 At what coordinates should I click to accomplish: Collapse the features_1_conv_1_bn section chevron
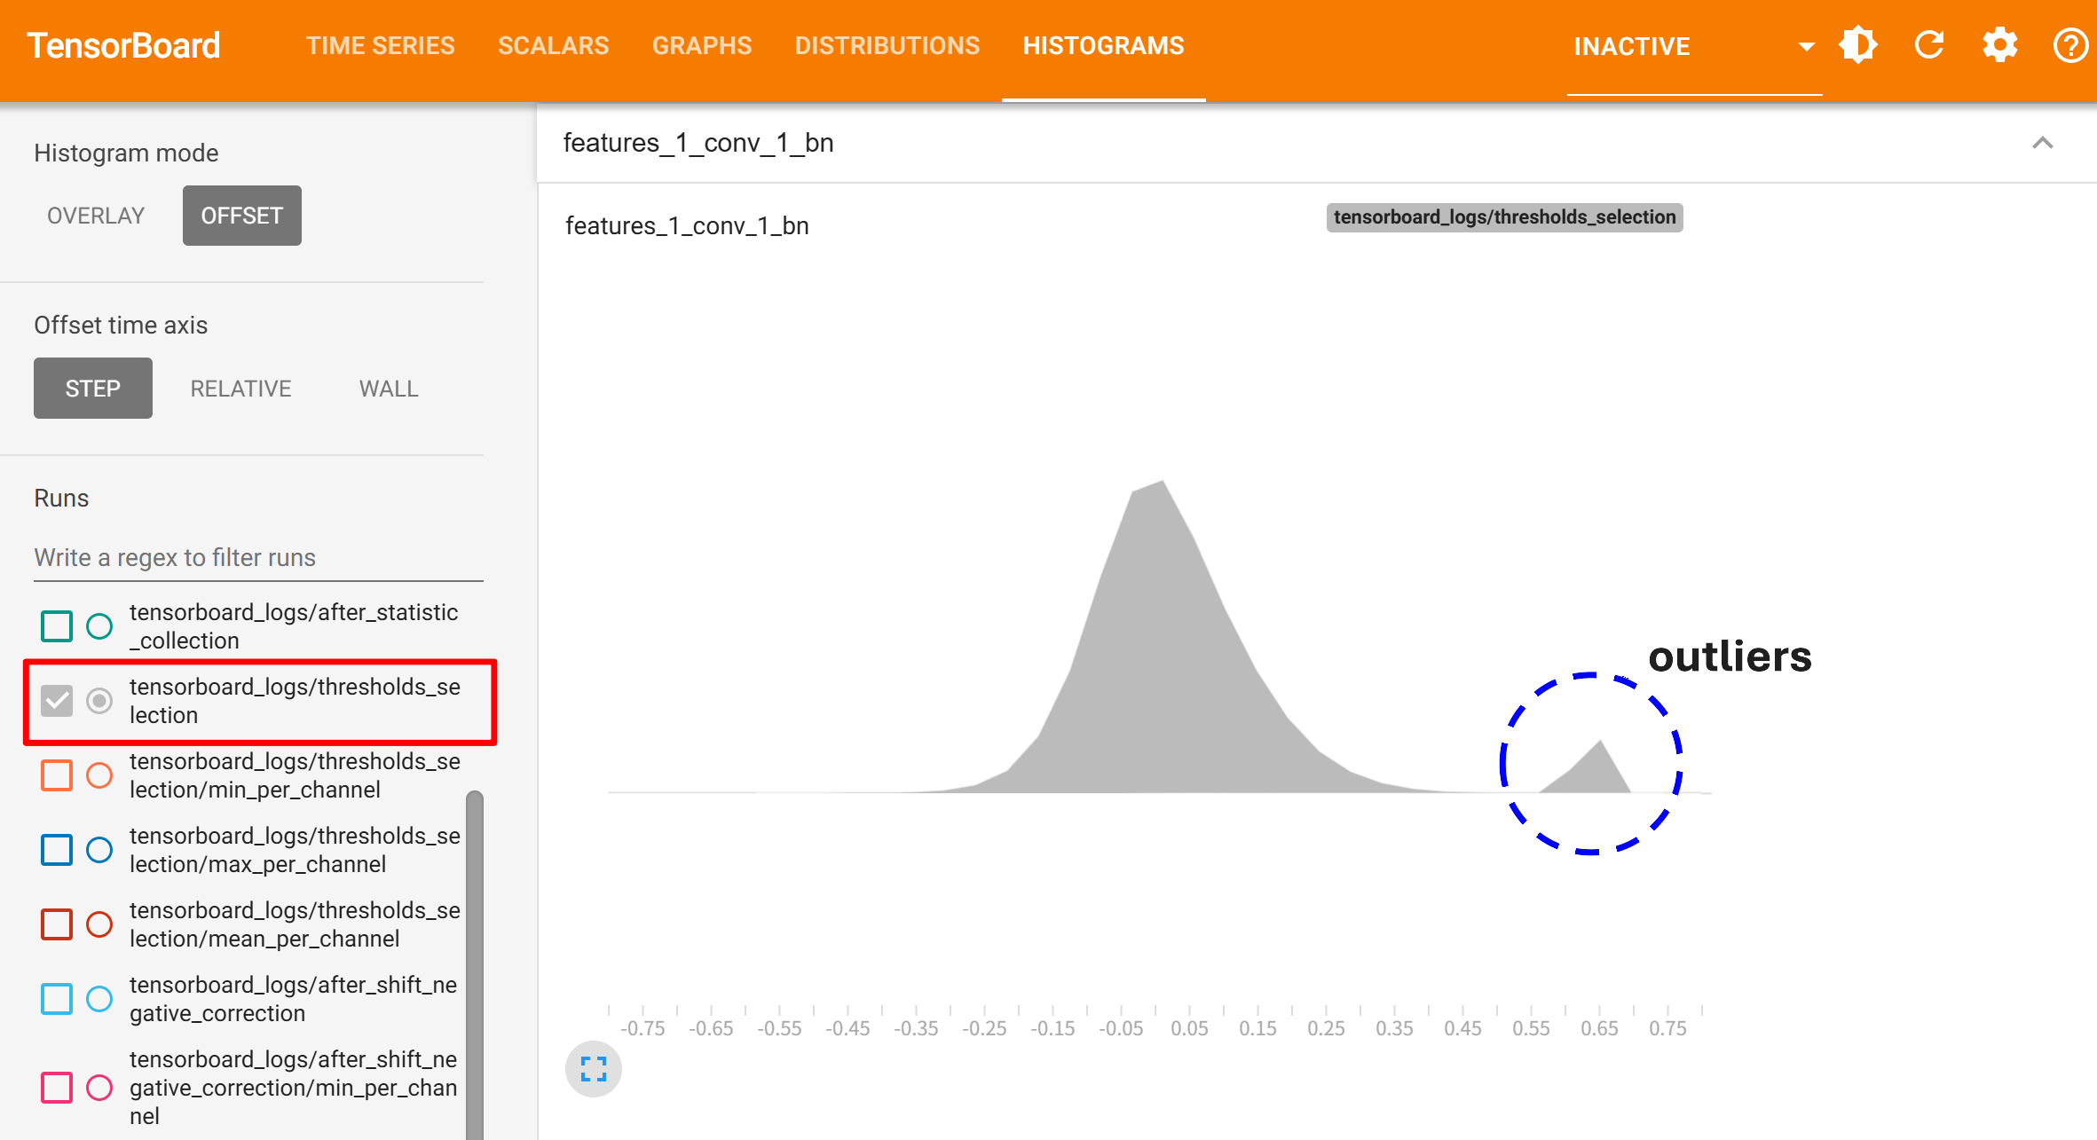(2043, 143)
